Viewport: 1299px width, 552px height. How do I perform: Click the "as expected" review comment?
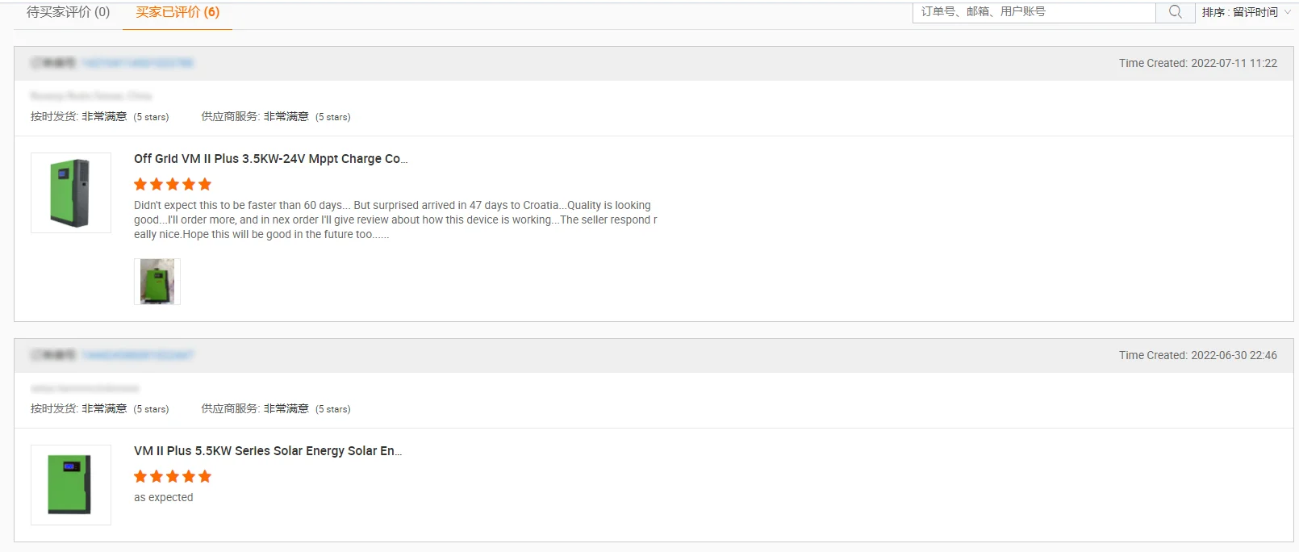(164, 498)
